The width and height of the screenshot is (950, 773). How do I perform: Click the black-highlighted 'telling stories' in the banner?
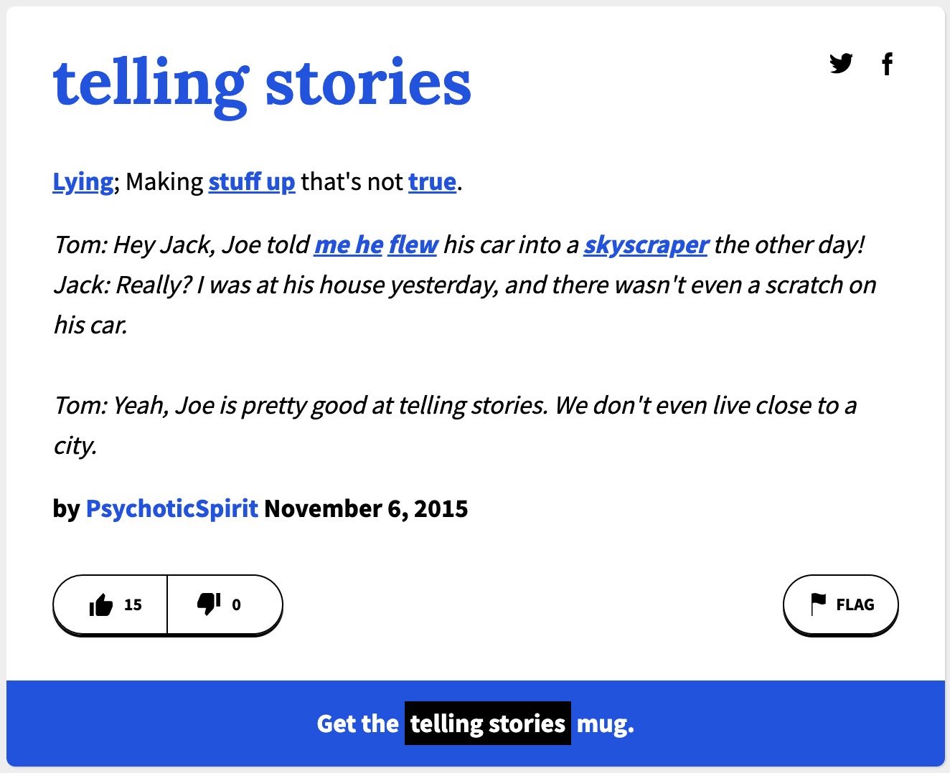click(488, 724)
